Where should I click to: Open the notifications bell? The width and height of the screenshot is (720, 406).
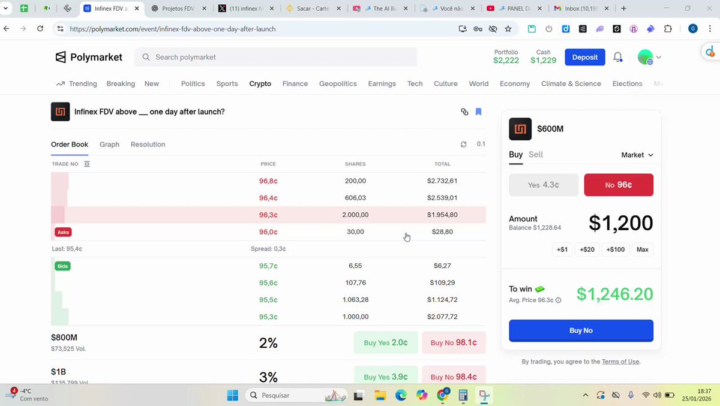pos(617,57)
